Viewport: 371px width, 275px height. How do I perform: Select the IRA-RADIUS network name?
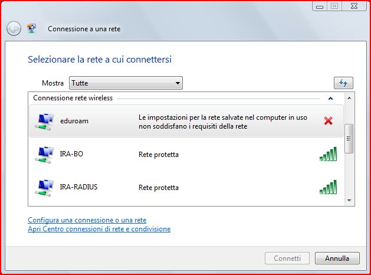click(x=78, y=187)
